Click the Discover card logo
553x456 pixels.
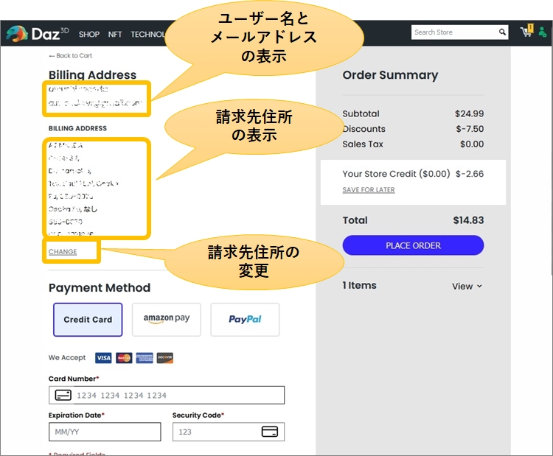164,358
